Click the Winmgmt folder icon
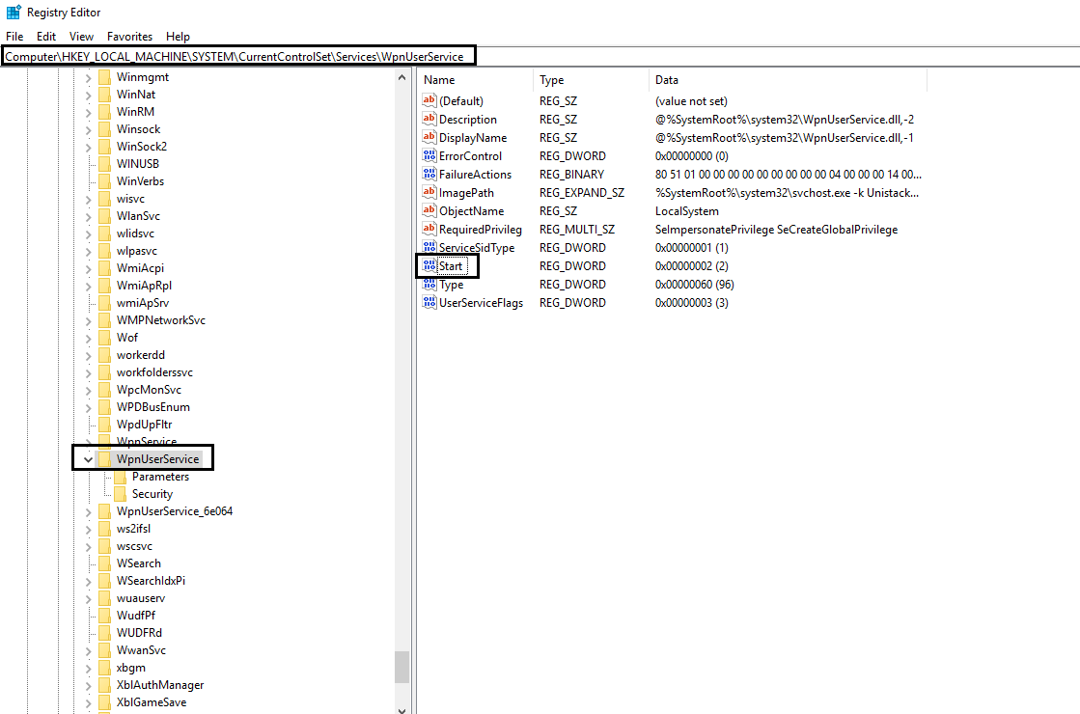This screenshot has height=714, width=1080. pyautogui.click(x=104, y=77)
